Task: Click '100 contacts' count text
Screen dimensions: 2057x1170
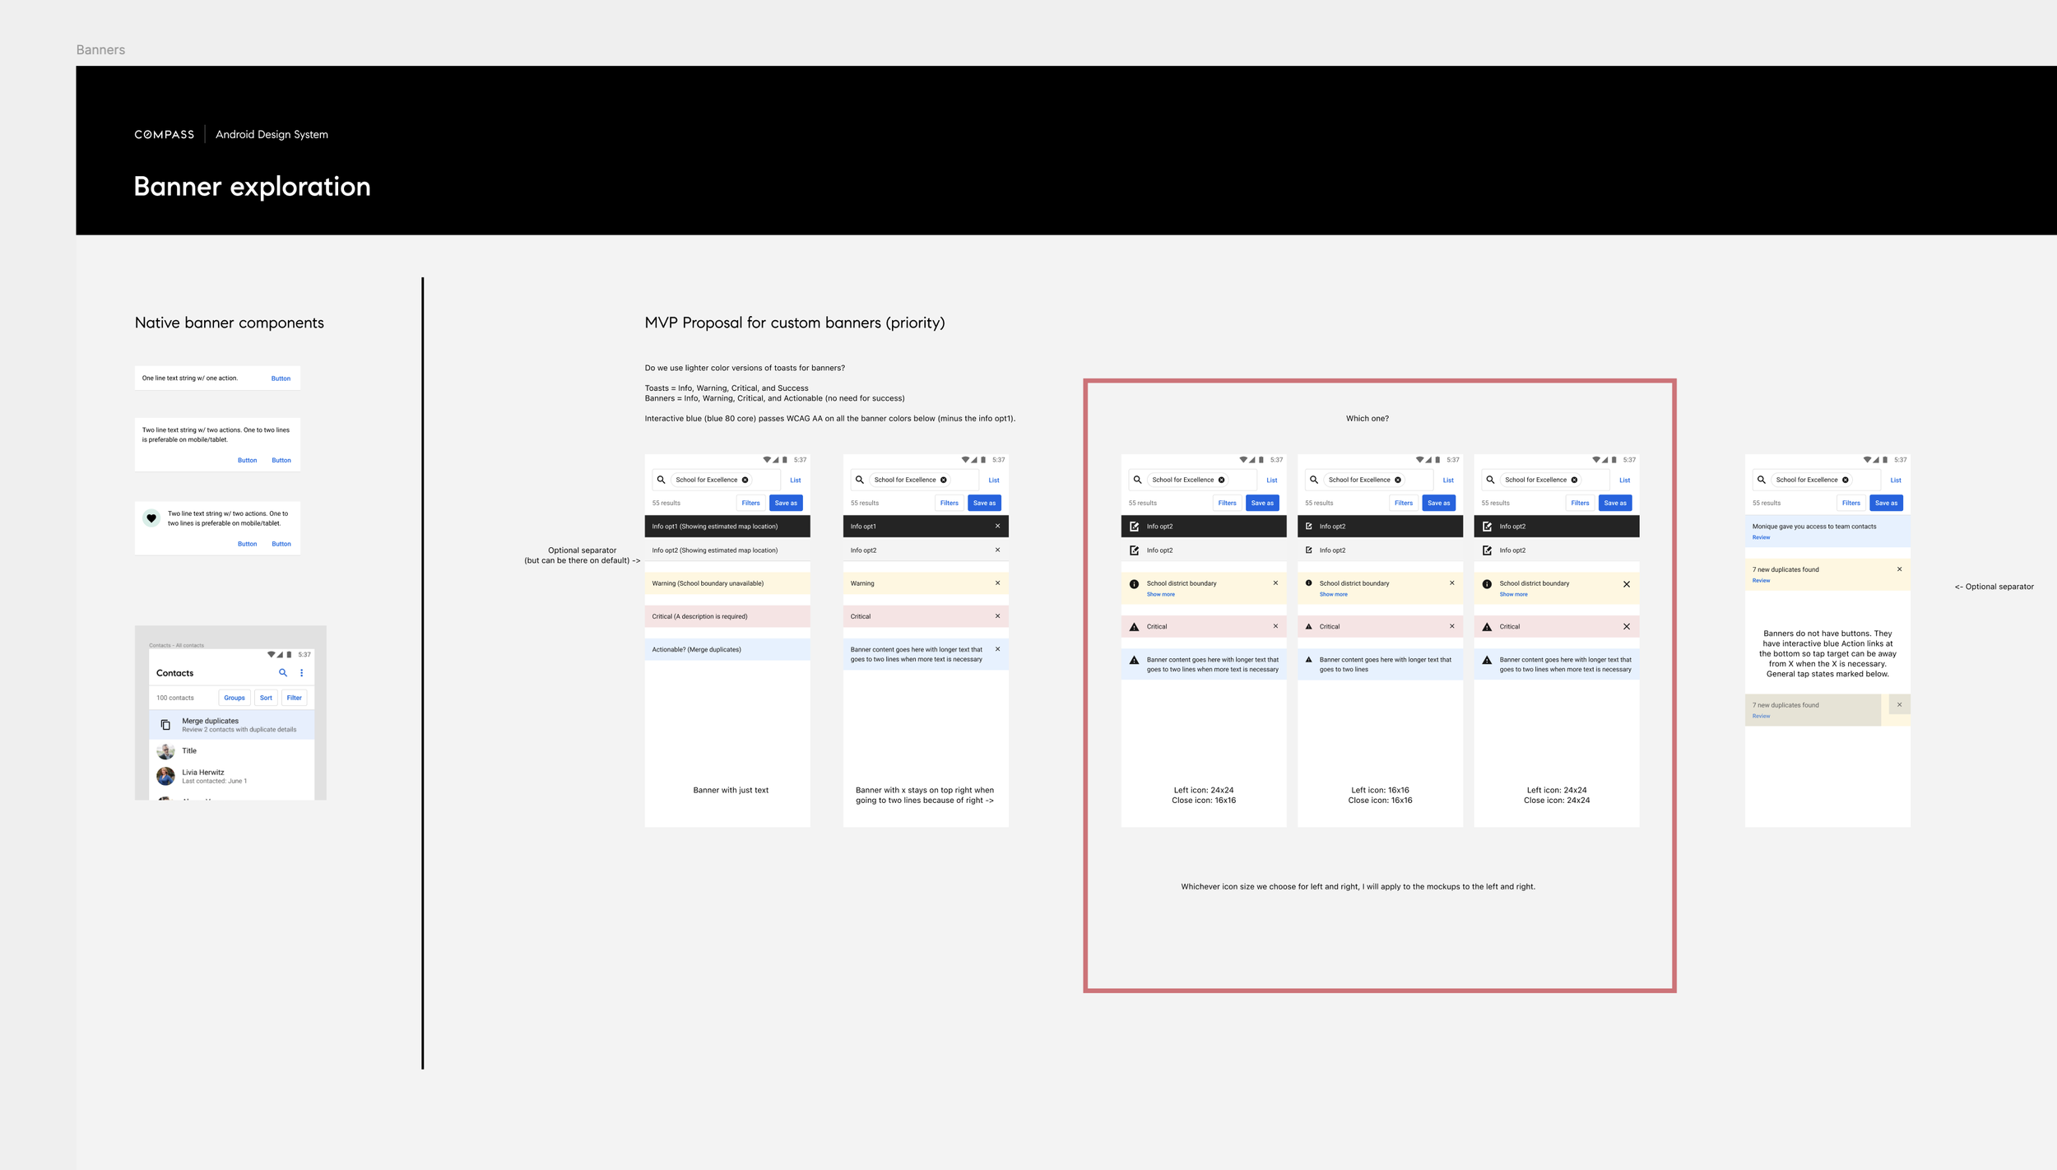Action: (x=175, y=698)
